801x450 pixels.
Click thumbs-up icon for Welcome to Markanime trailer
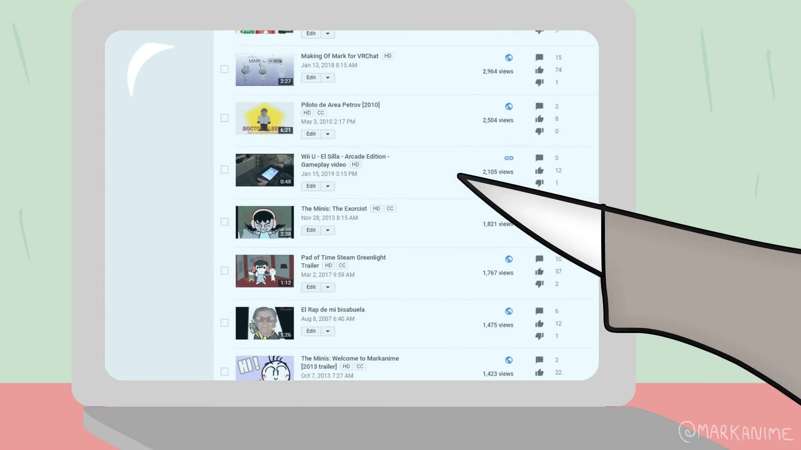point(539,372)
